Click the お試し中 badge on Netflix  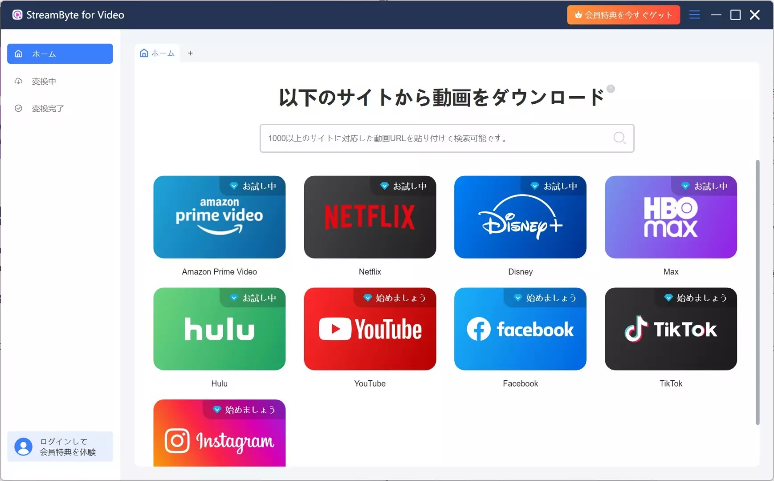click(403, 186)
